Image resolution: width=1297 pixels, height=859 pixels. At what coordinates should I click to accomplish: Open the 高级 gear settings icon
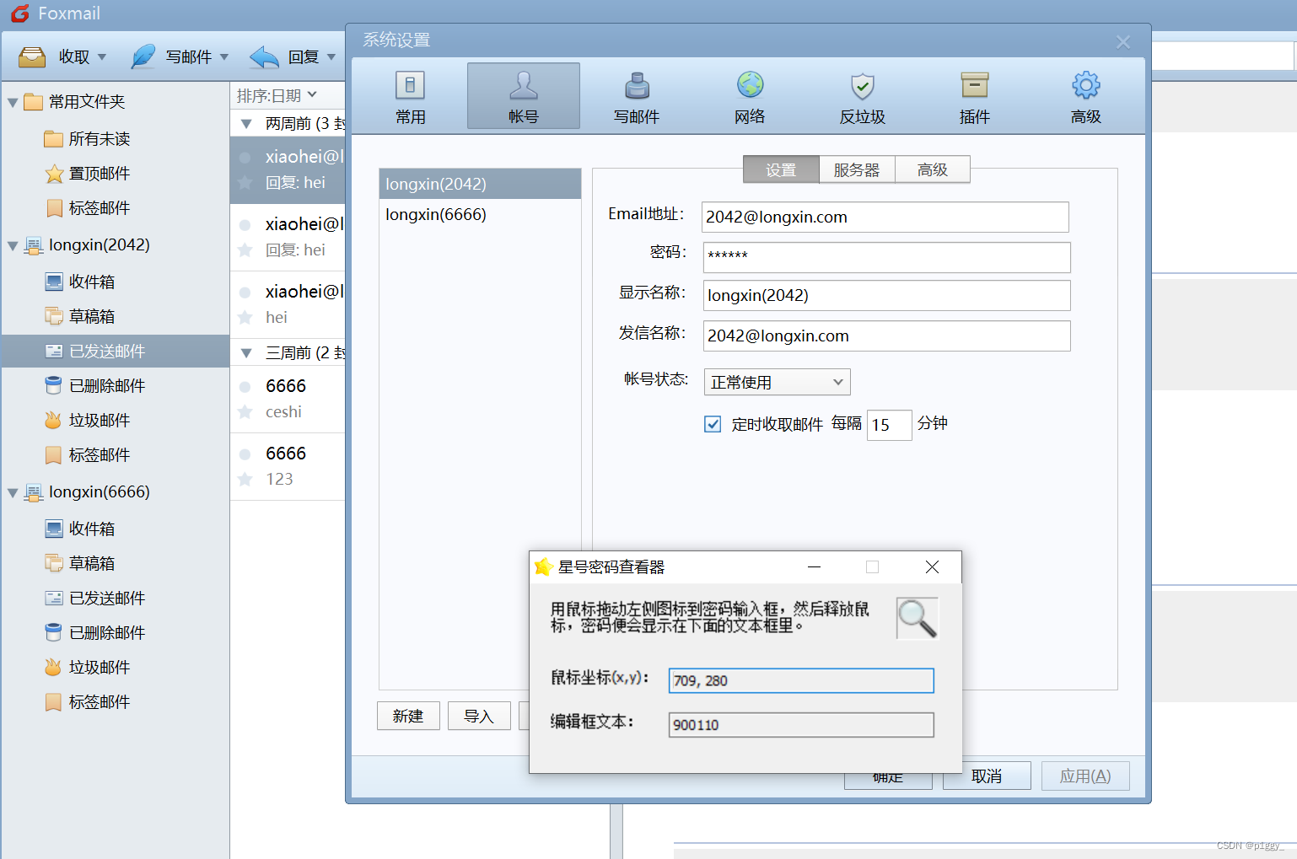[x=1086, y=85]
